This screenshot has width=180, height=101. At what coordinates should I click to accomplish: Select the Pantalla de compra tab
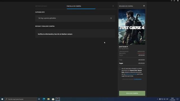pos(74,6)
